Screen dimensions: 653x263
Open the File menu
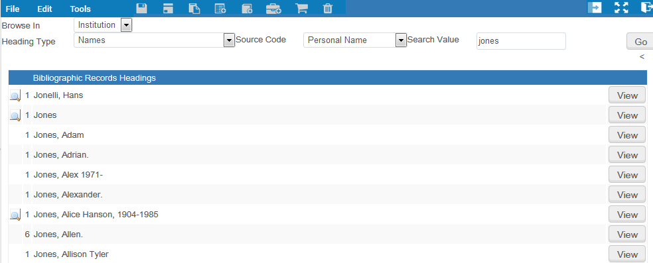13,9
